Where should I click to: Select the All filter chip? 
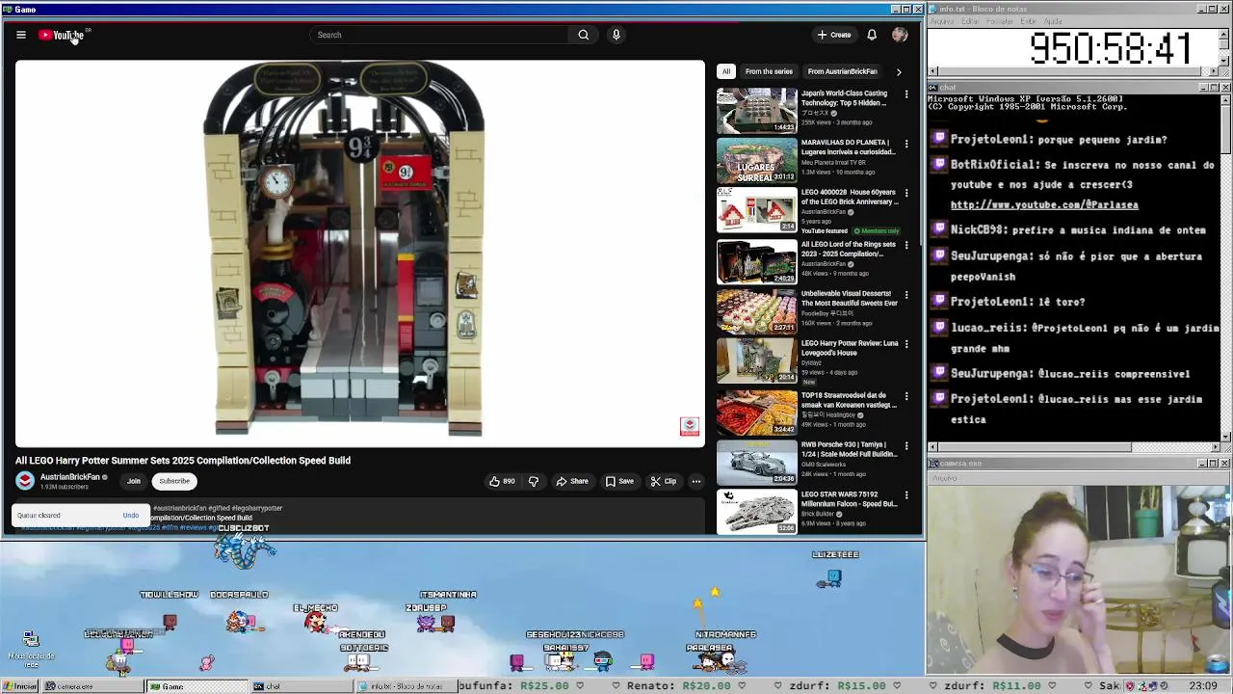tap(726, 71)
